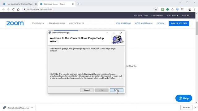The height and width of the screenshot is (111, 198).
Task: Click Sign In link
Action: [161, 23]
